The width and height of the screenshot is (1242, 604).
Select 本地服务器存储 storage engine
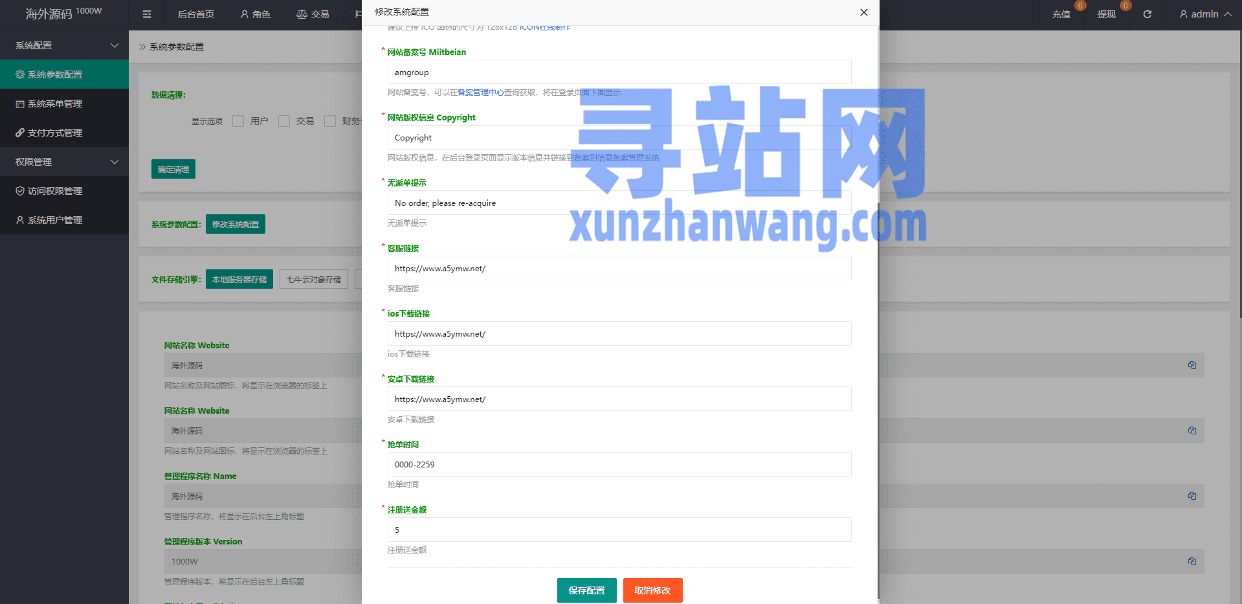click(x=239, y=279)
